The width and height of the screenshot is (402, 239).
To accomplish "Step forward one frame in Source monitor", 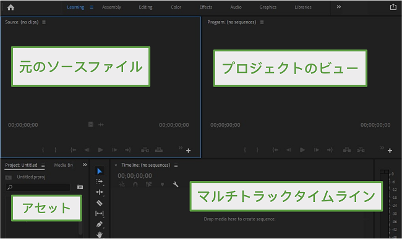I will click(114, 150).
